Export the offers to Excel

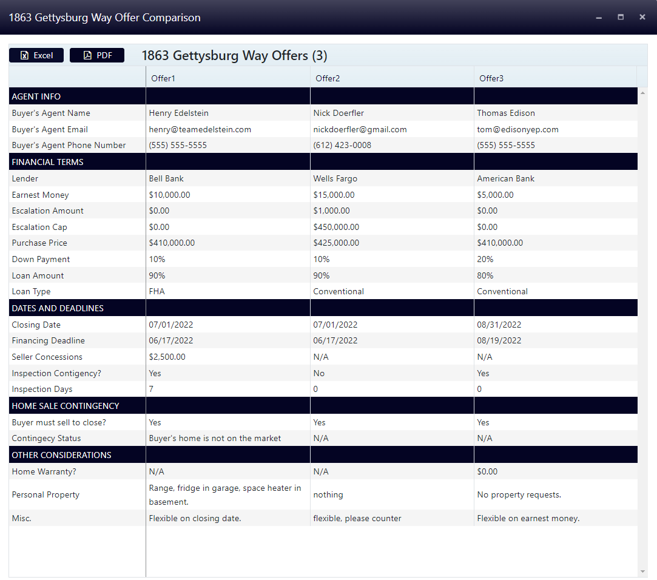pos(36,55)
